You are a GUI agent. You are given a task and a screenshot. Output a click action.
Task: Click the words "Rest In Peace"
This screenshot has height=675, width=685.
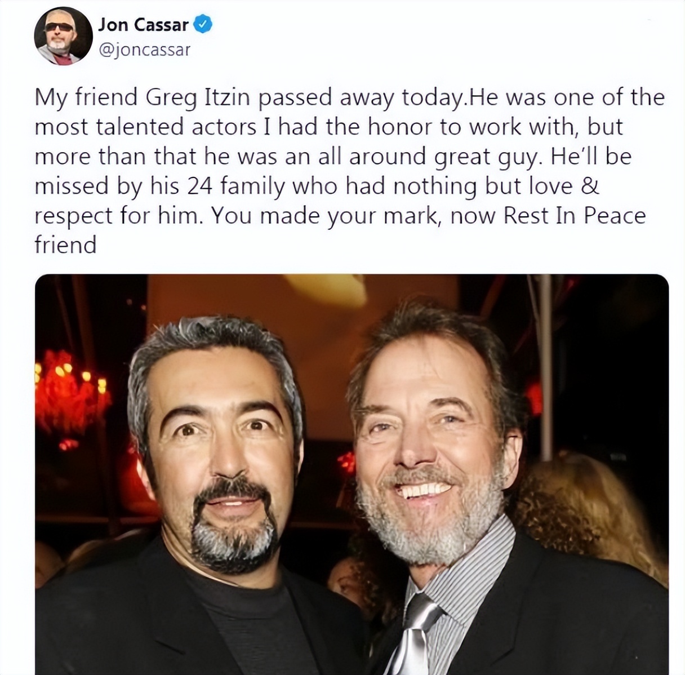tap(574, 216)
